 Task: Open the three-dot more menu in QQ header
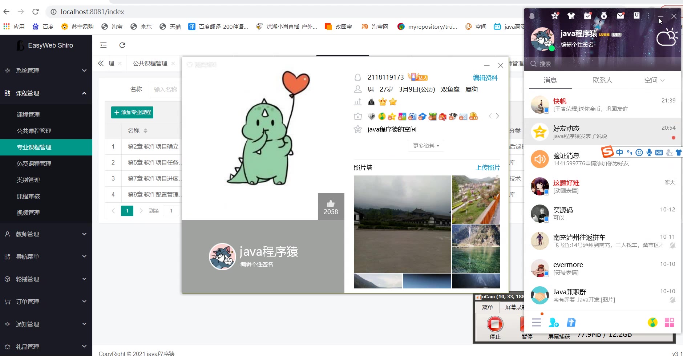click(649, 16)
